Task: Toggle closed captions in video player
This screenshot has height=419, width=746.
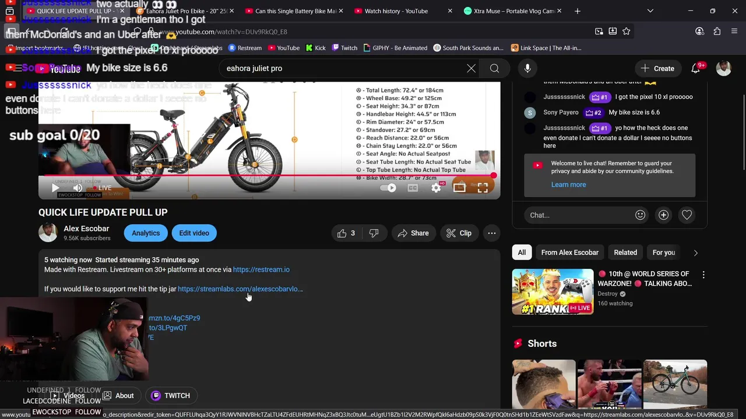Action: click(413, 187)
